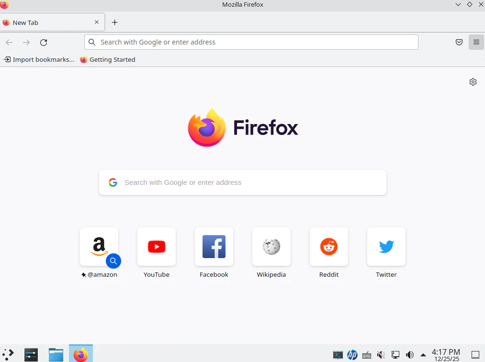This screenshot has width=485, height=362.
Task: Click the Import bookmarks link
Action: tap(39, 59)
